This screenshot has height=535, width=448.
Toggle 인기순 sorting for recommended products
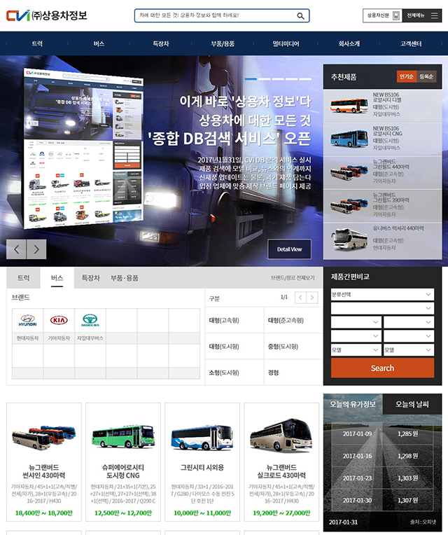tap(407, 76)
